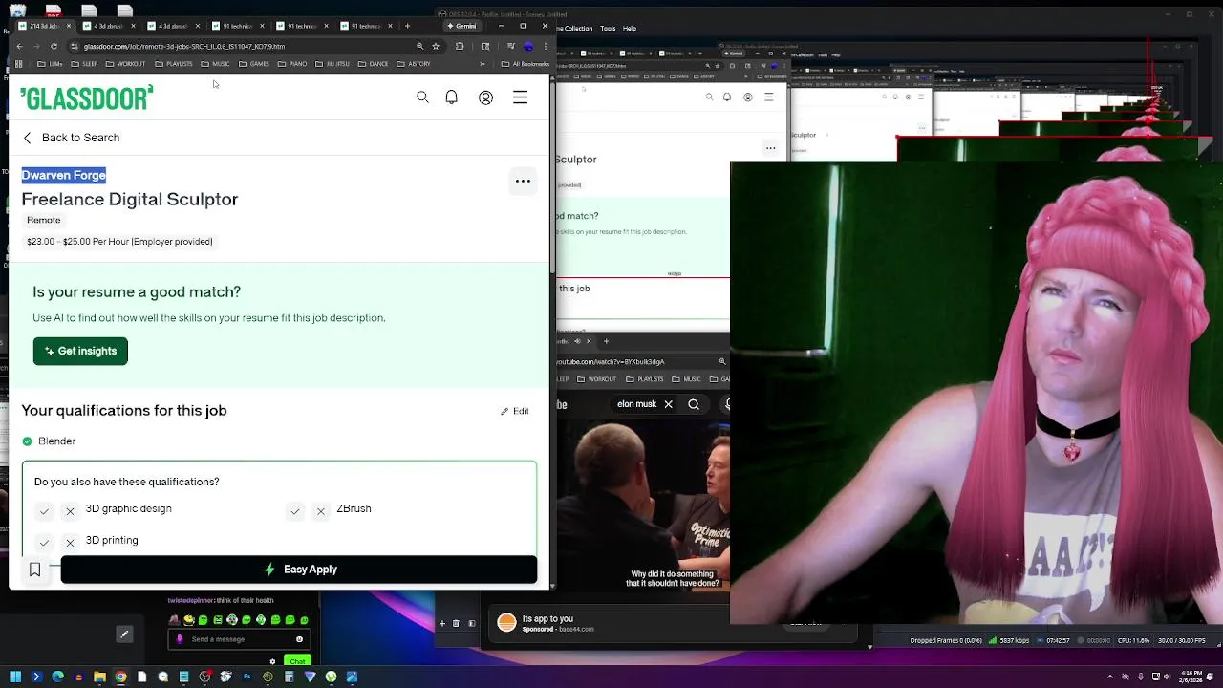The height and width of the screenshot is (688, 1223).
Task: Open site information icon in address bar
Action: click(x=75, y=46)
